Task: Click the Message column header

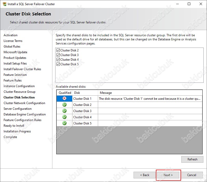Action: tap(150, 93)
